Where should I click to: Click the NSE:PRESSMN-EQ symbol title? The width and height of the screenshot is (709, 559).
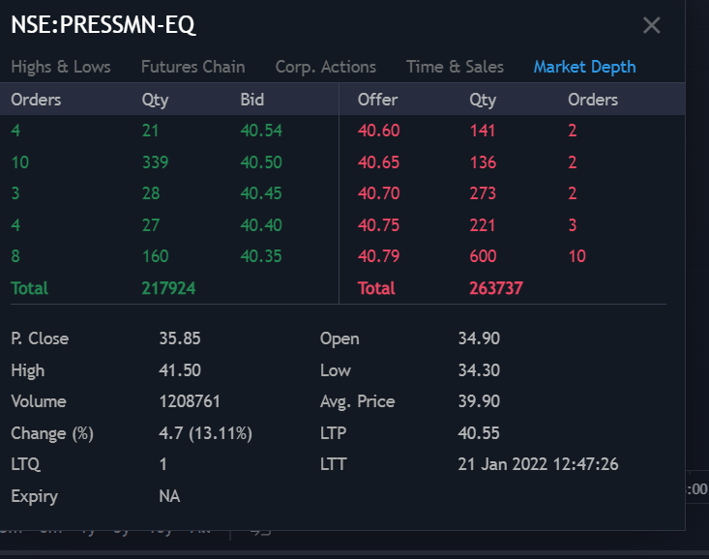pyautogui.click(x=103, y=25)
